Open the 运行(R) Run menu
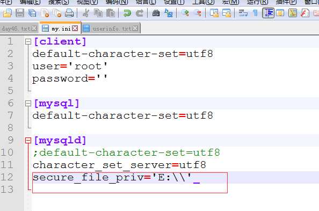The width and height of the screenshot is (319, 211). tap(257, 2)
